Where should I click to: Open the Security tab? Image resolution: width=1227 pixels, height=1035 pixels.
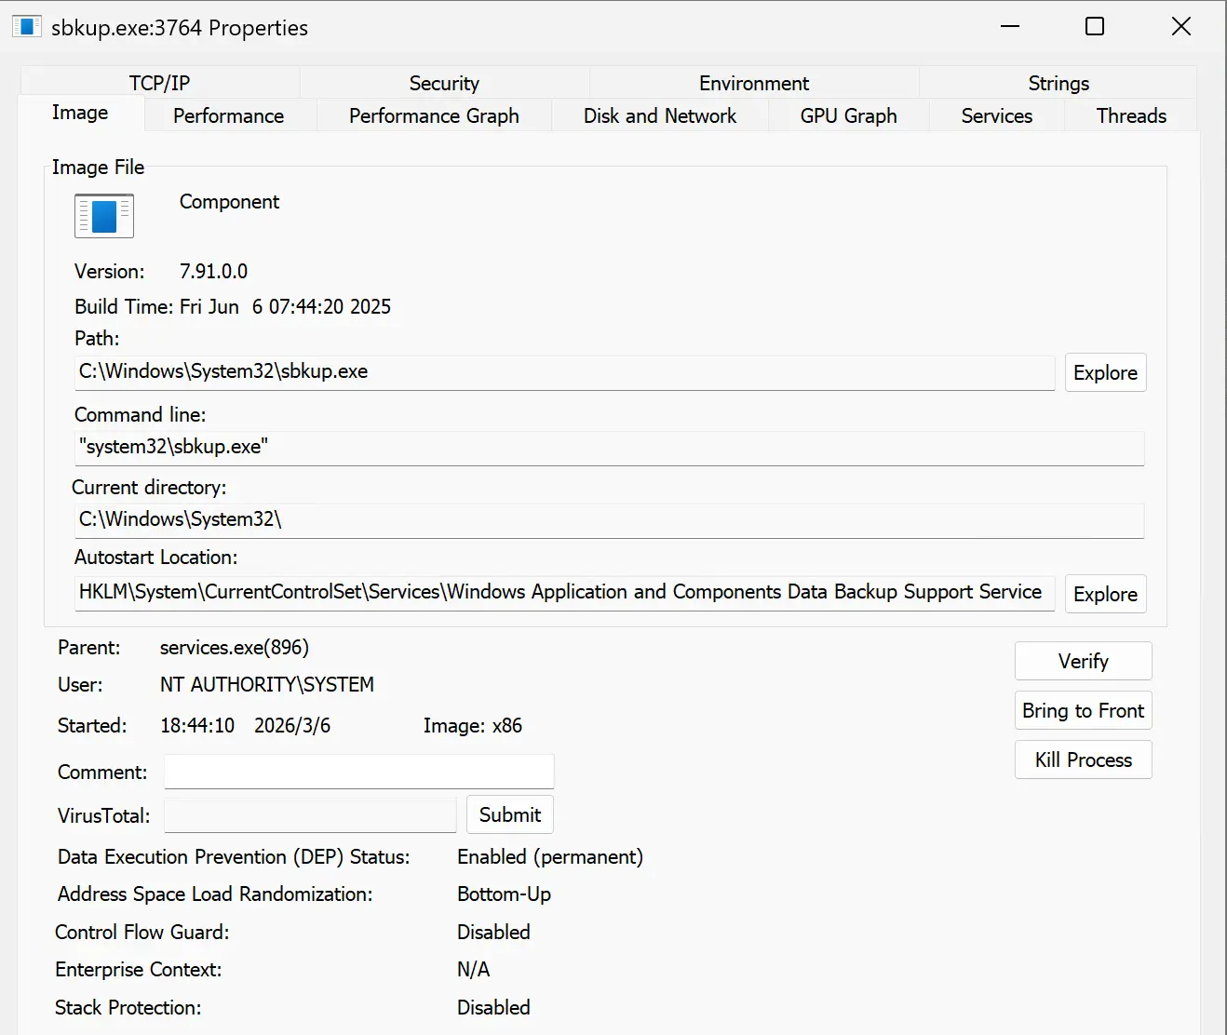[444, 83]
